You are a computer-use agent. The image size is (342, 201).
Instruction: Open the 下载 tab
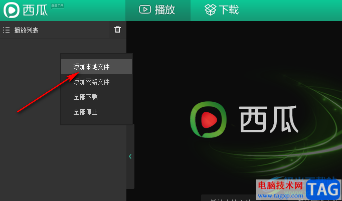click(222, 10)
